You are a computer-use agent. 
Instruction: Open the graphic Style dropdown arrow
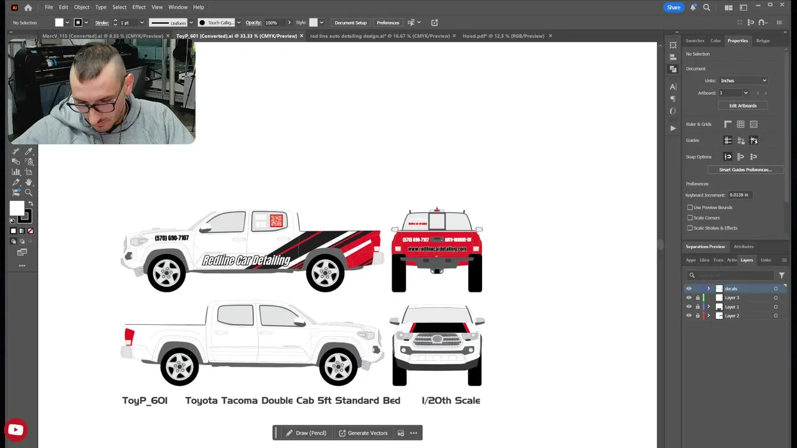click(x=321, y=23)
